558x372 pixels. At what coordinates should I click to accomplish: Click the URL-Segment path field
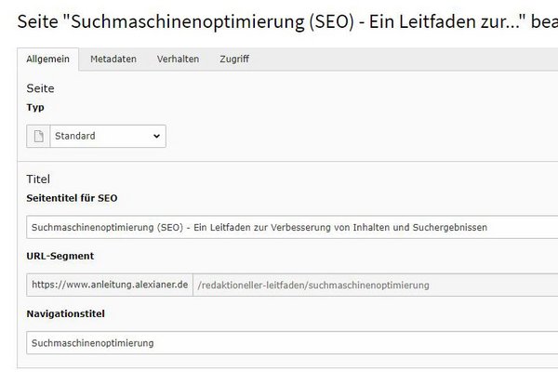click(376, 285)
